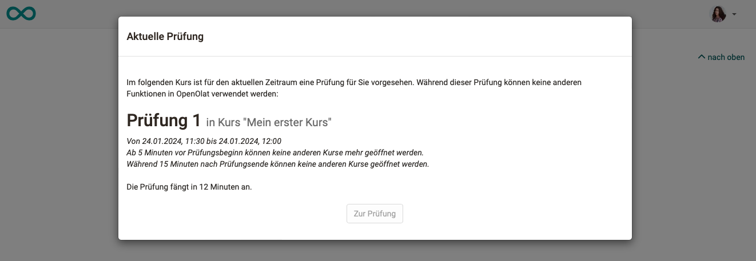The width and height of the screenshot is (756, 261).
Task: Select the "Prüfung 1" heading
Action: [x=164, y=121]
